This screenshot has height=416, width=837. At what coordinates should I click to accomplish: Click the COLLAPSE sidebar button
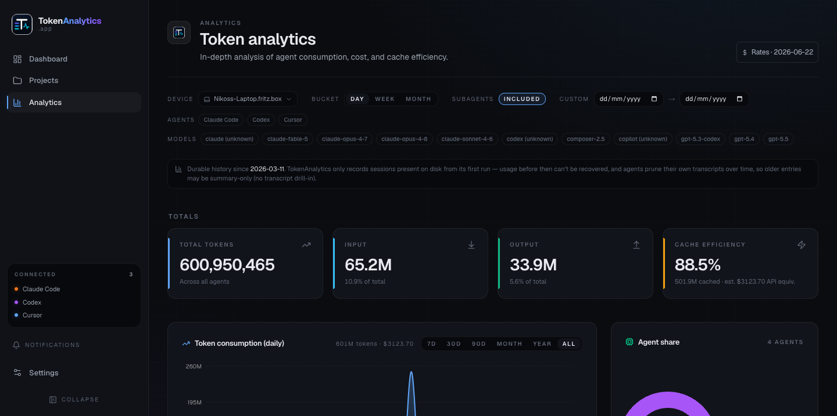pos(74,400)
